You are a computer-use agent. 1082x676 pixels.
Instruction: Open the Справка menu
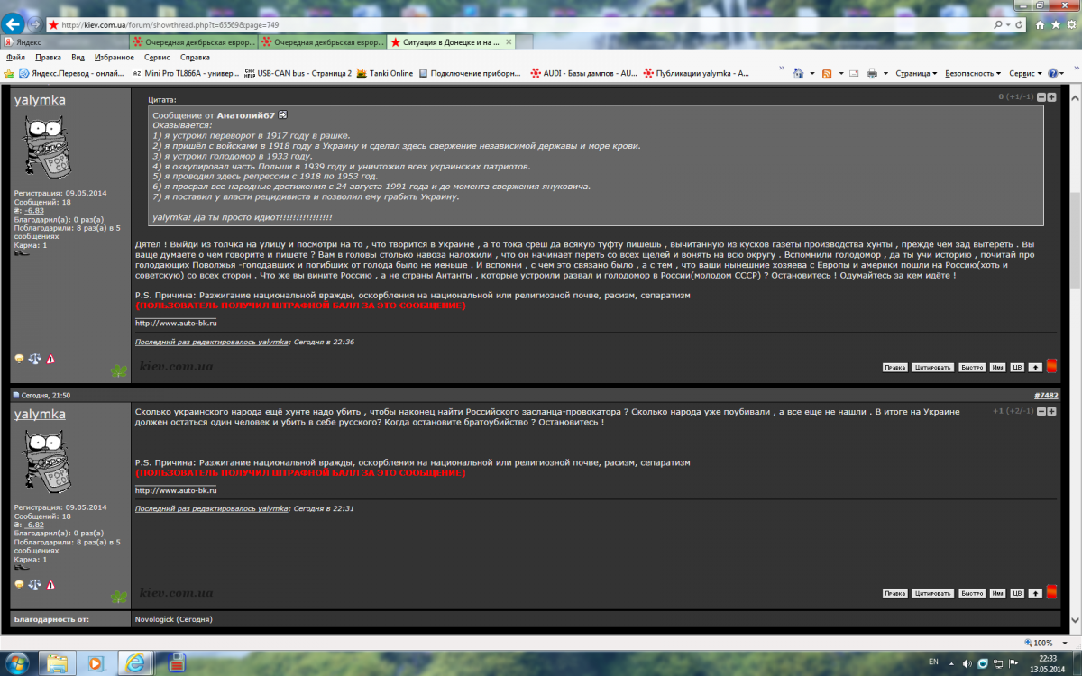click(x=195, y=57)
